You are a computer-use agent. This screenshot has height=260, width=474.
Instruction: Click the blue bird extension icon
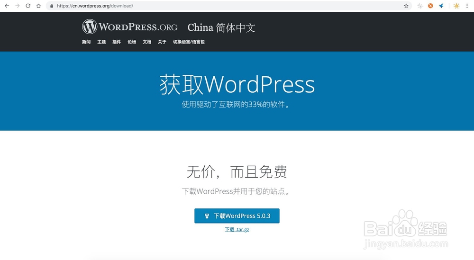pos(441,6)
